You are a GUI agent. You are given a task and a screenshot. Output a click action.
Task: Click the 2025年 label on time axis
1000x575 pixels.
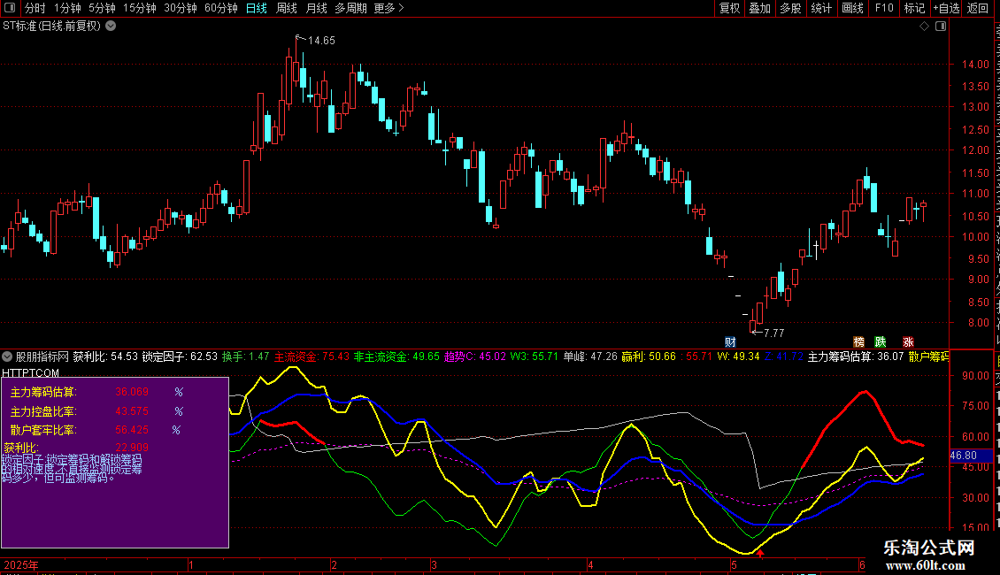click(21, 564)
